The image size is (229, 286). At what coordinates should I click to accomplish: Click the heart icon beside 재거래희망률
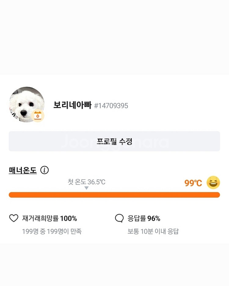click(x=14, y=218)
